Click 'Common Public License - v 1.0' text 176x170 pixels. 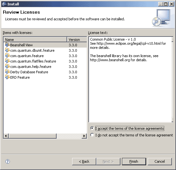pyautogui.click(x=113, y=39)
